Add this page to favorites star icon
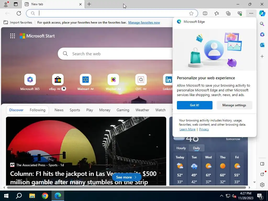The width and height of the screenshot is (268, 201). tap(191, 13)
